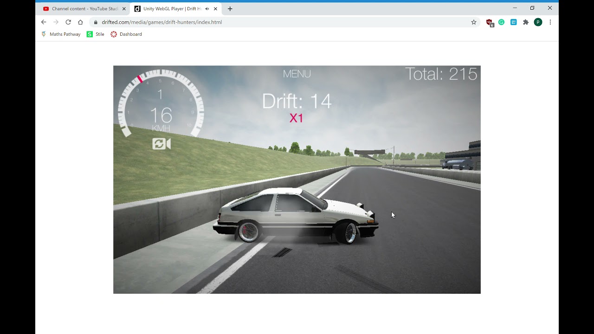The height and width of the screenshot is (334, 594).
Task: Open Chrome's three-dot menu
Action: (550, 22)
